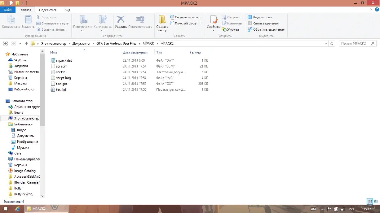Open Internet Explorer from taskbar
Screen dimensions: 380x213
click(18, 209)
